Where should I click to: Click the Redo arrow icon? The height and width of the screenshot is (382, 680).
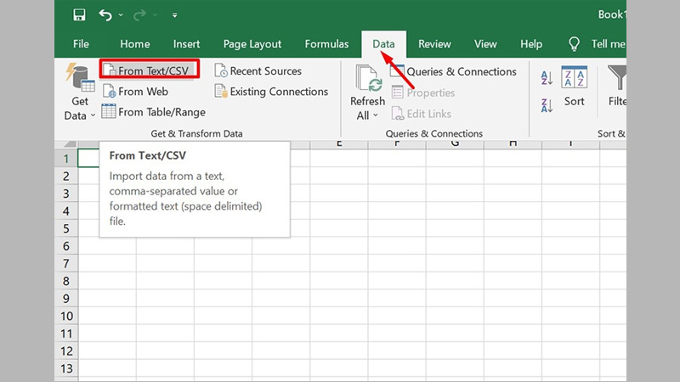click(x=139, y=15)
